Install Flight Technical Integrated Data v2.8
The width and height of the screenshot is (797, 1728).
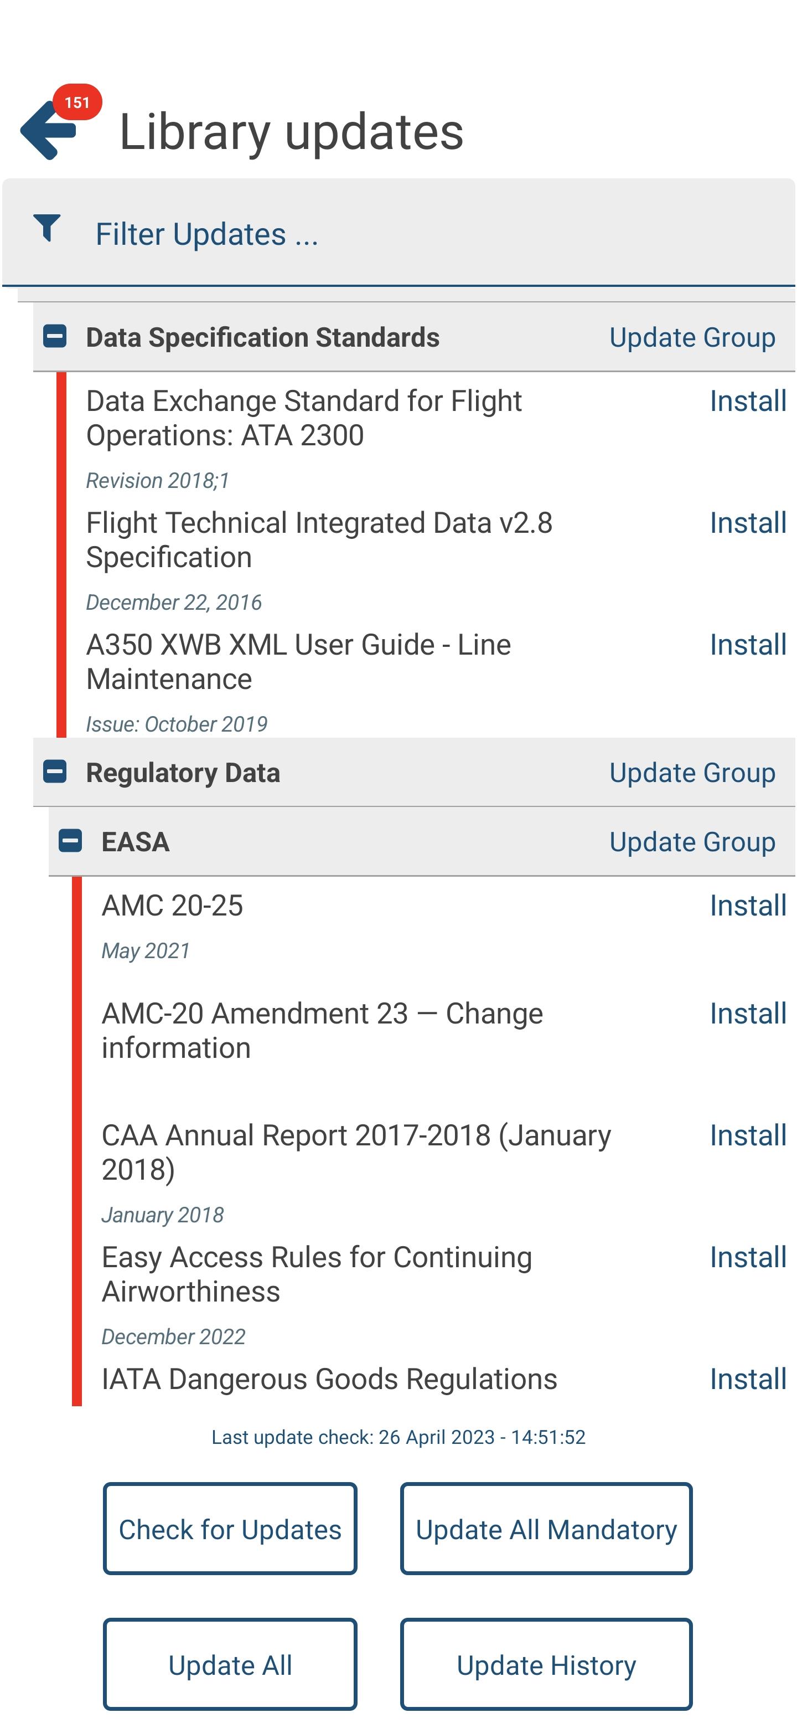[x=747, y=523]
